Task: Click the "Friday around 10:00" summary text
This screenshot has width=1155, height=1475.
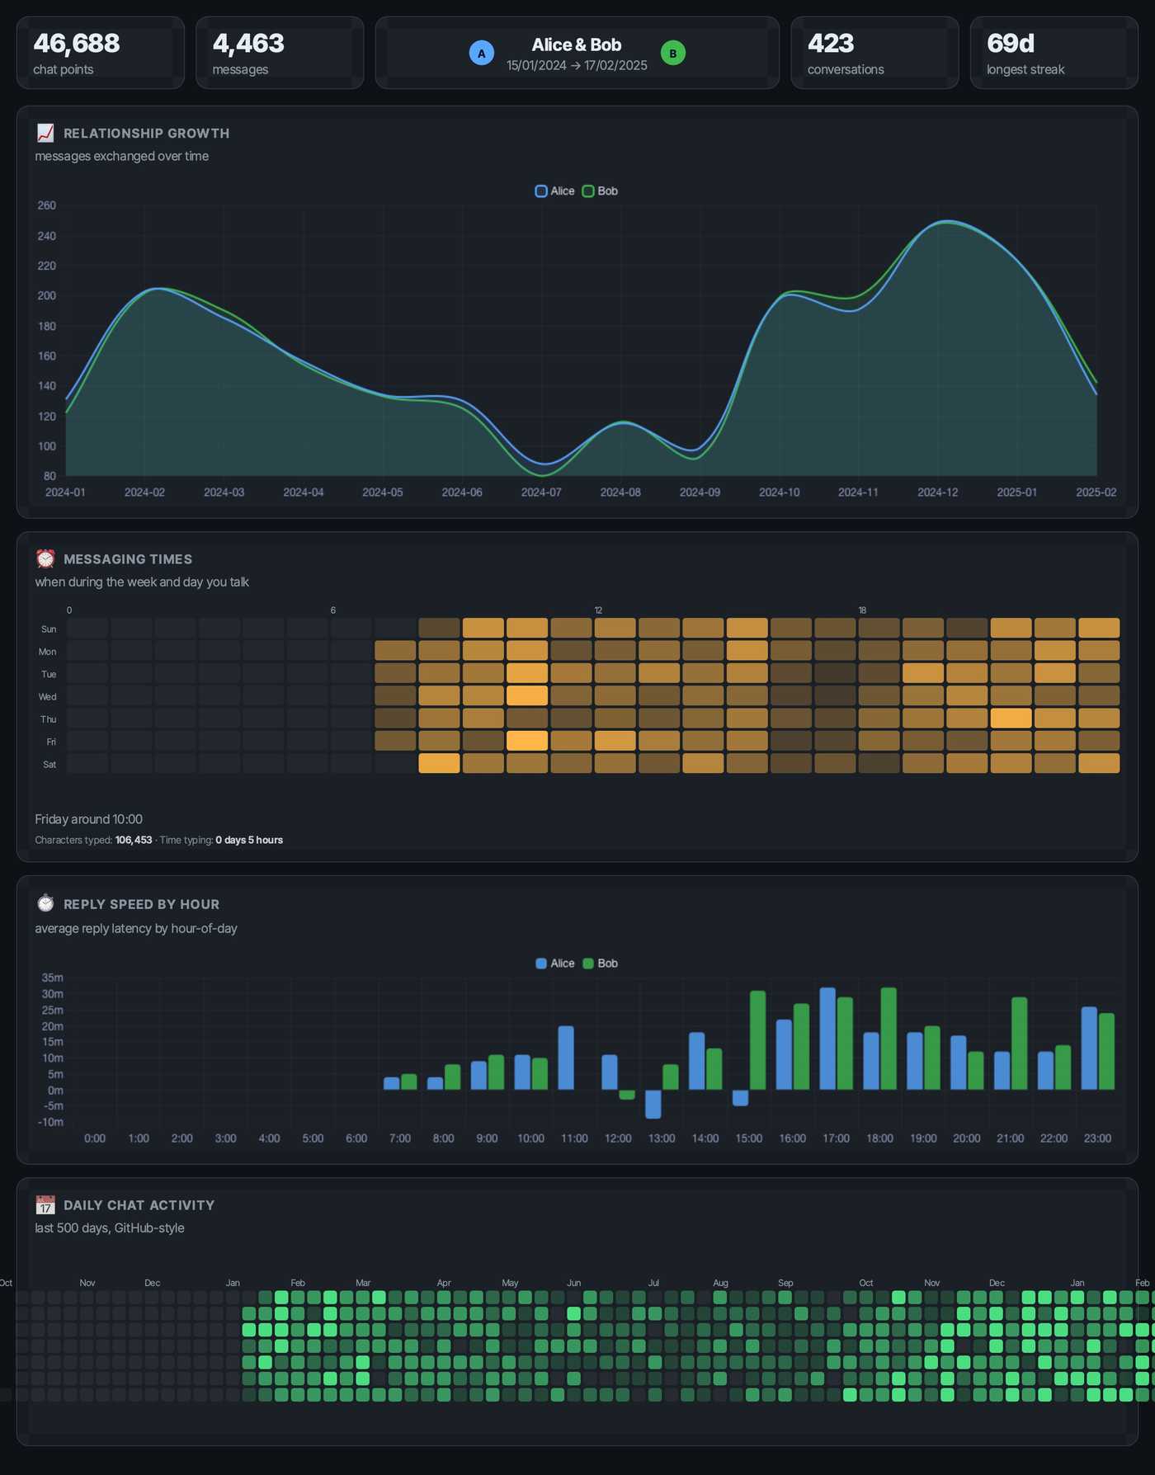Action: pos(88,819)
